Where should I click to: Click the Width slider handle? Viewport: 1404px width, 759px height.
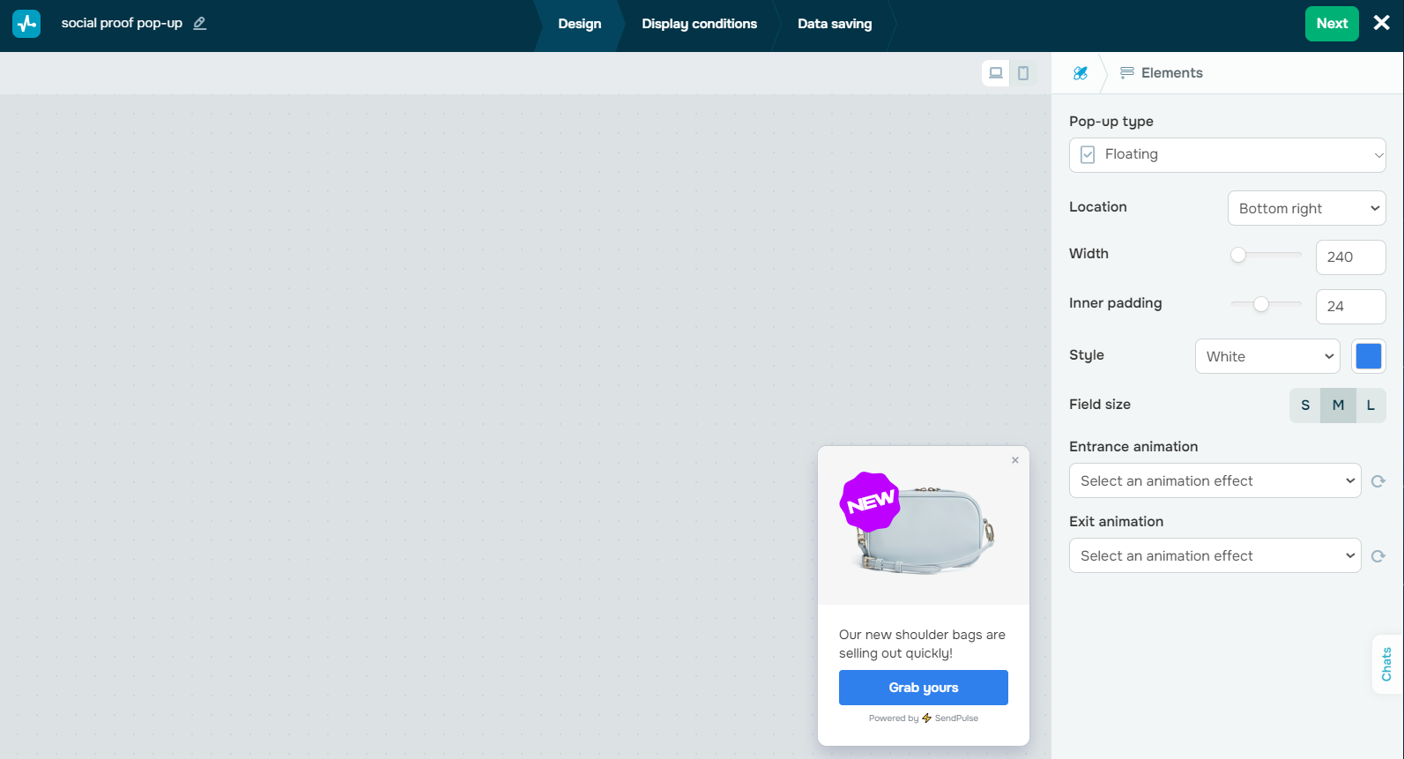pos(1238,255)
